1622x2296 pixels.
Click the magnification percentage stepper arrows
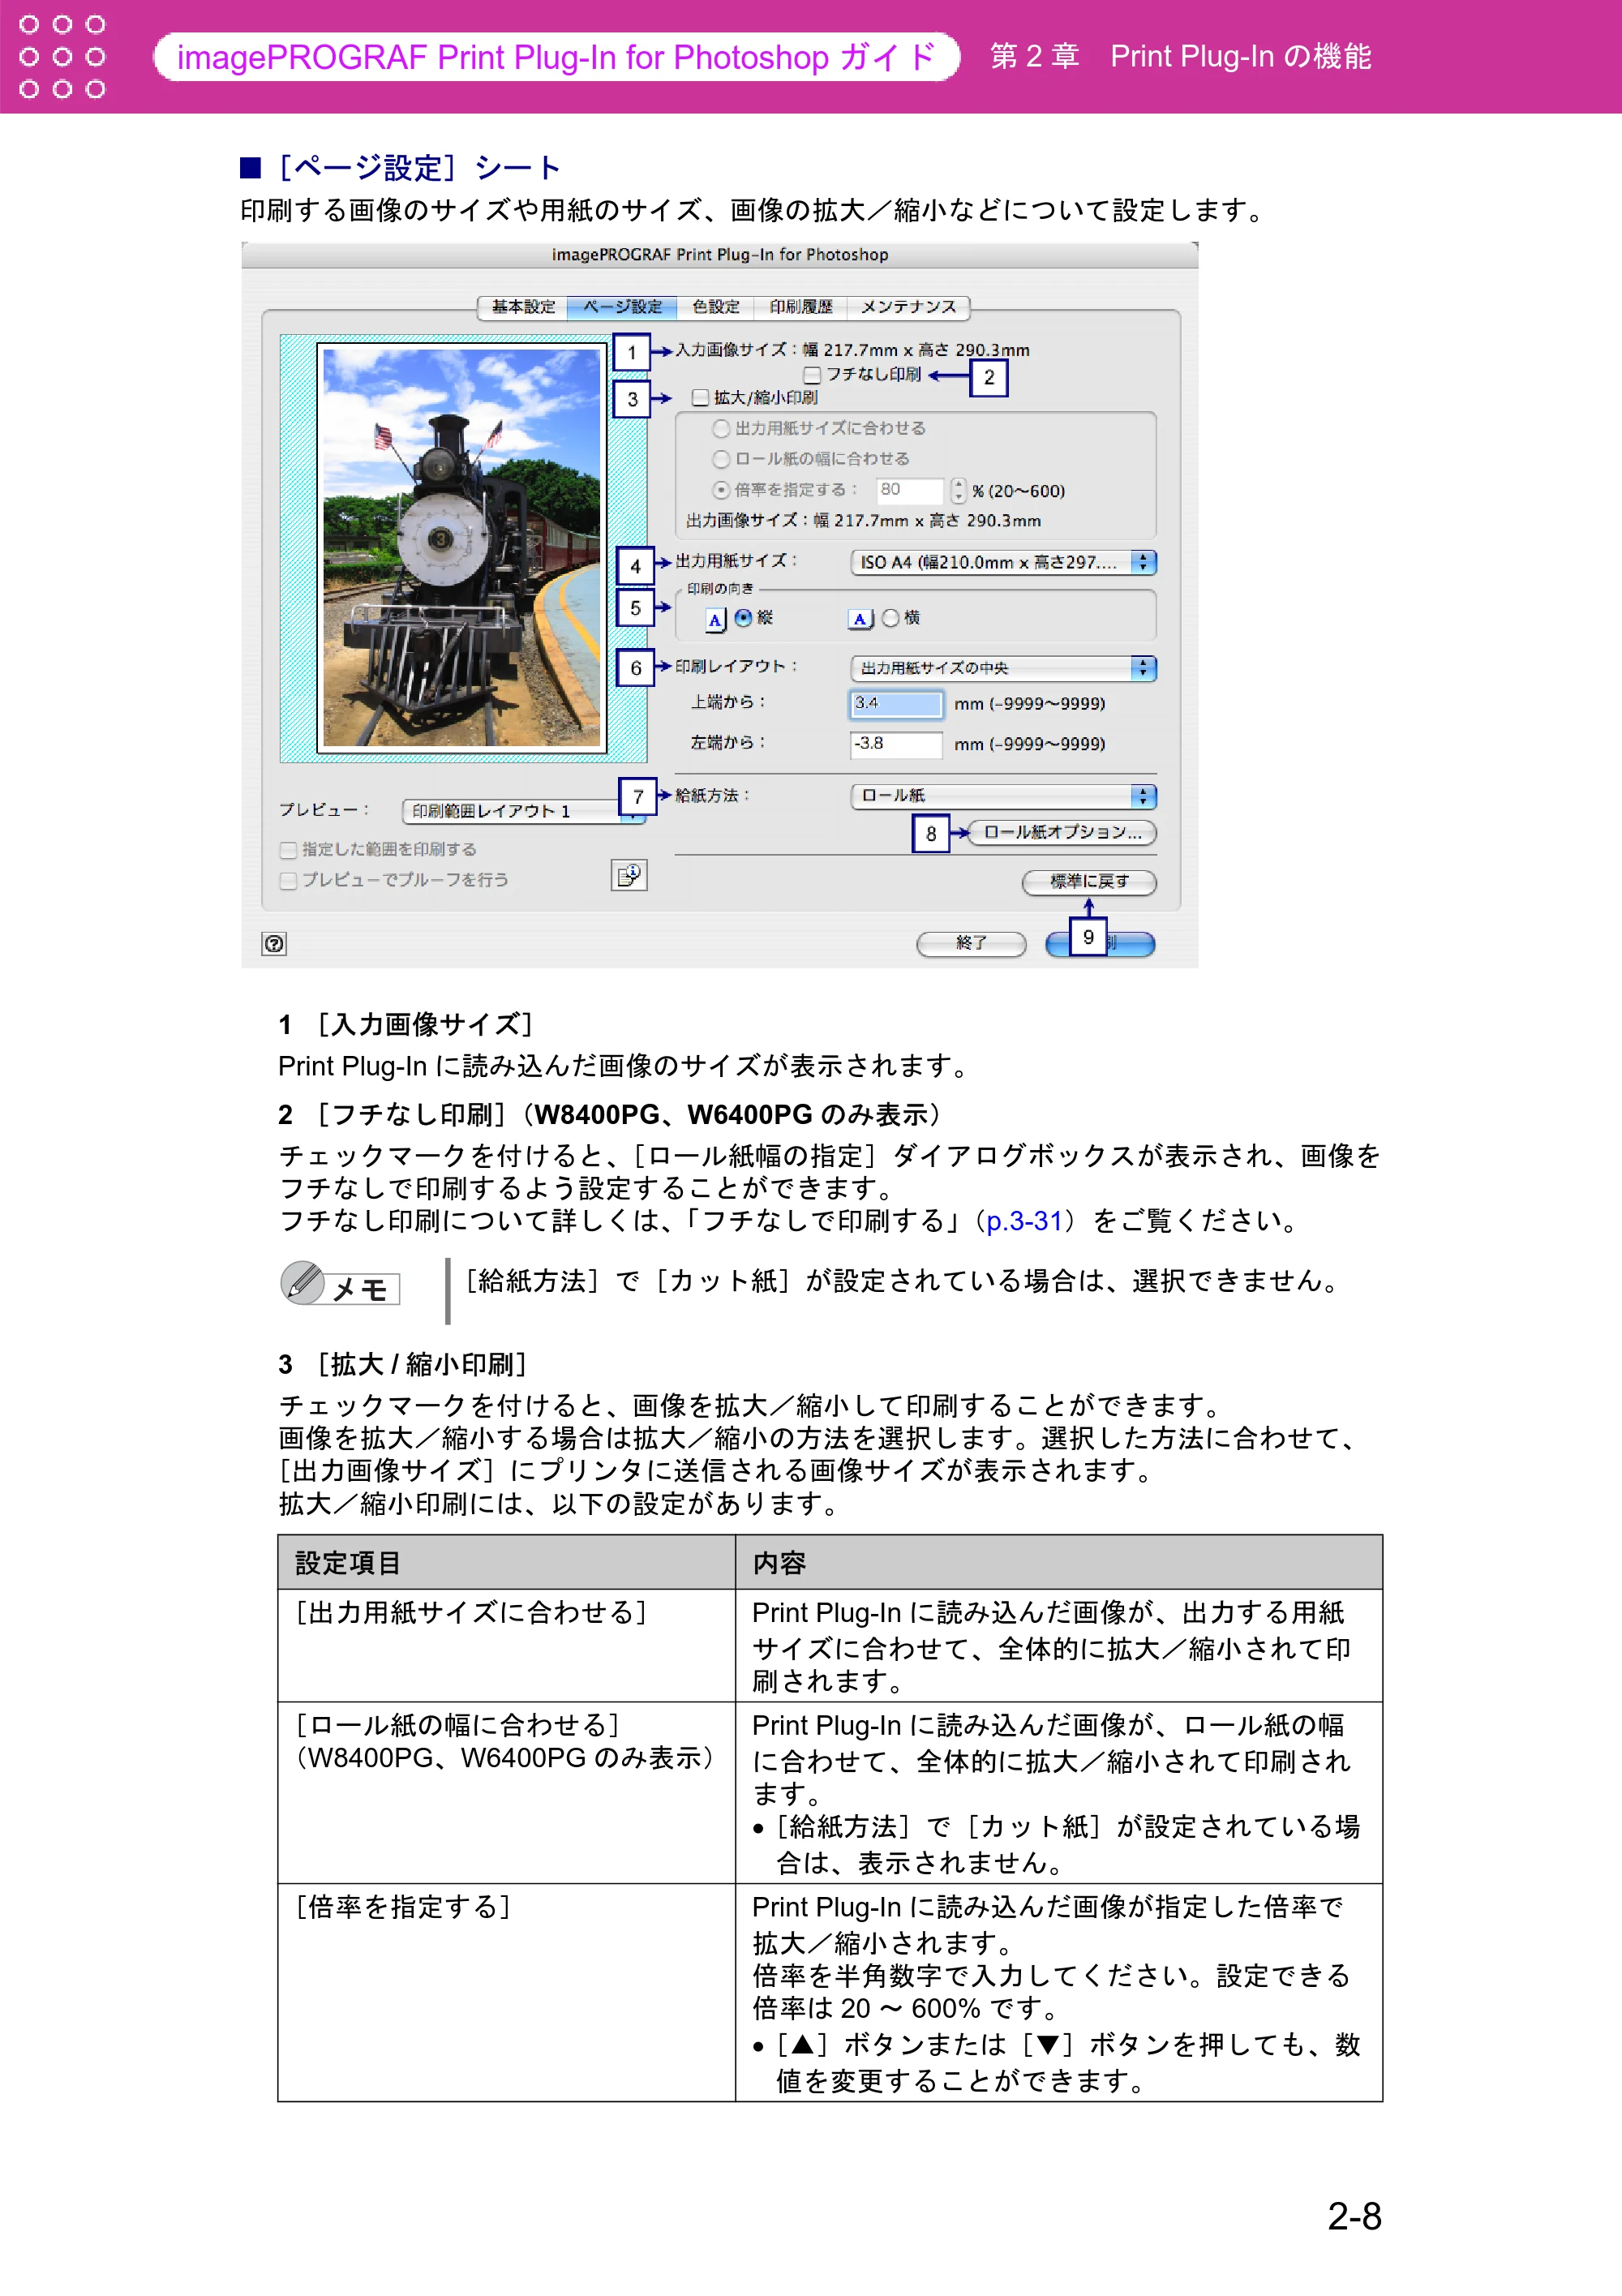(x=958, y=490)
